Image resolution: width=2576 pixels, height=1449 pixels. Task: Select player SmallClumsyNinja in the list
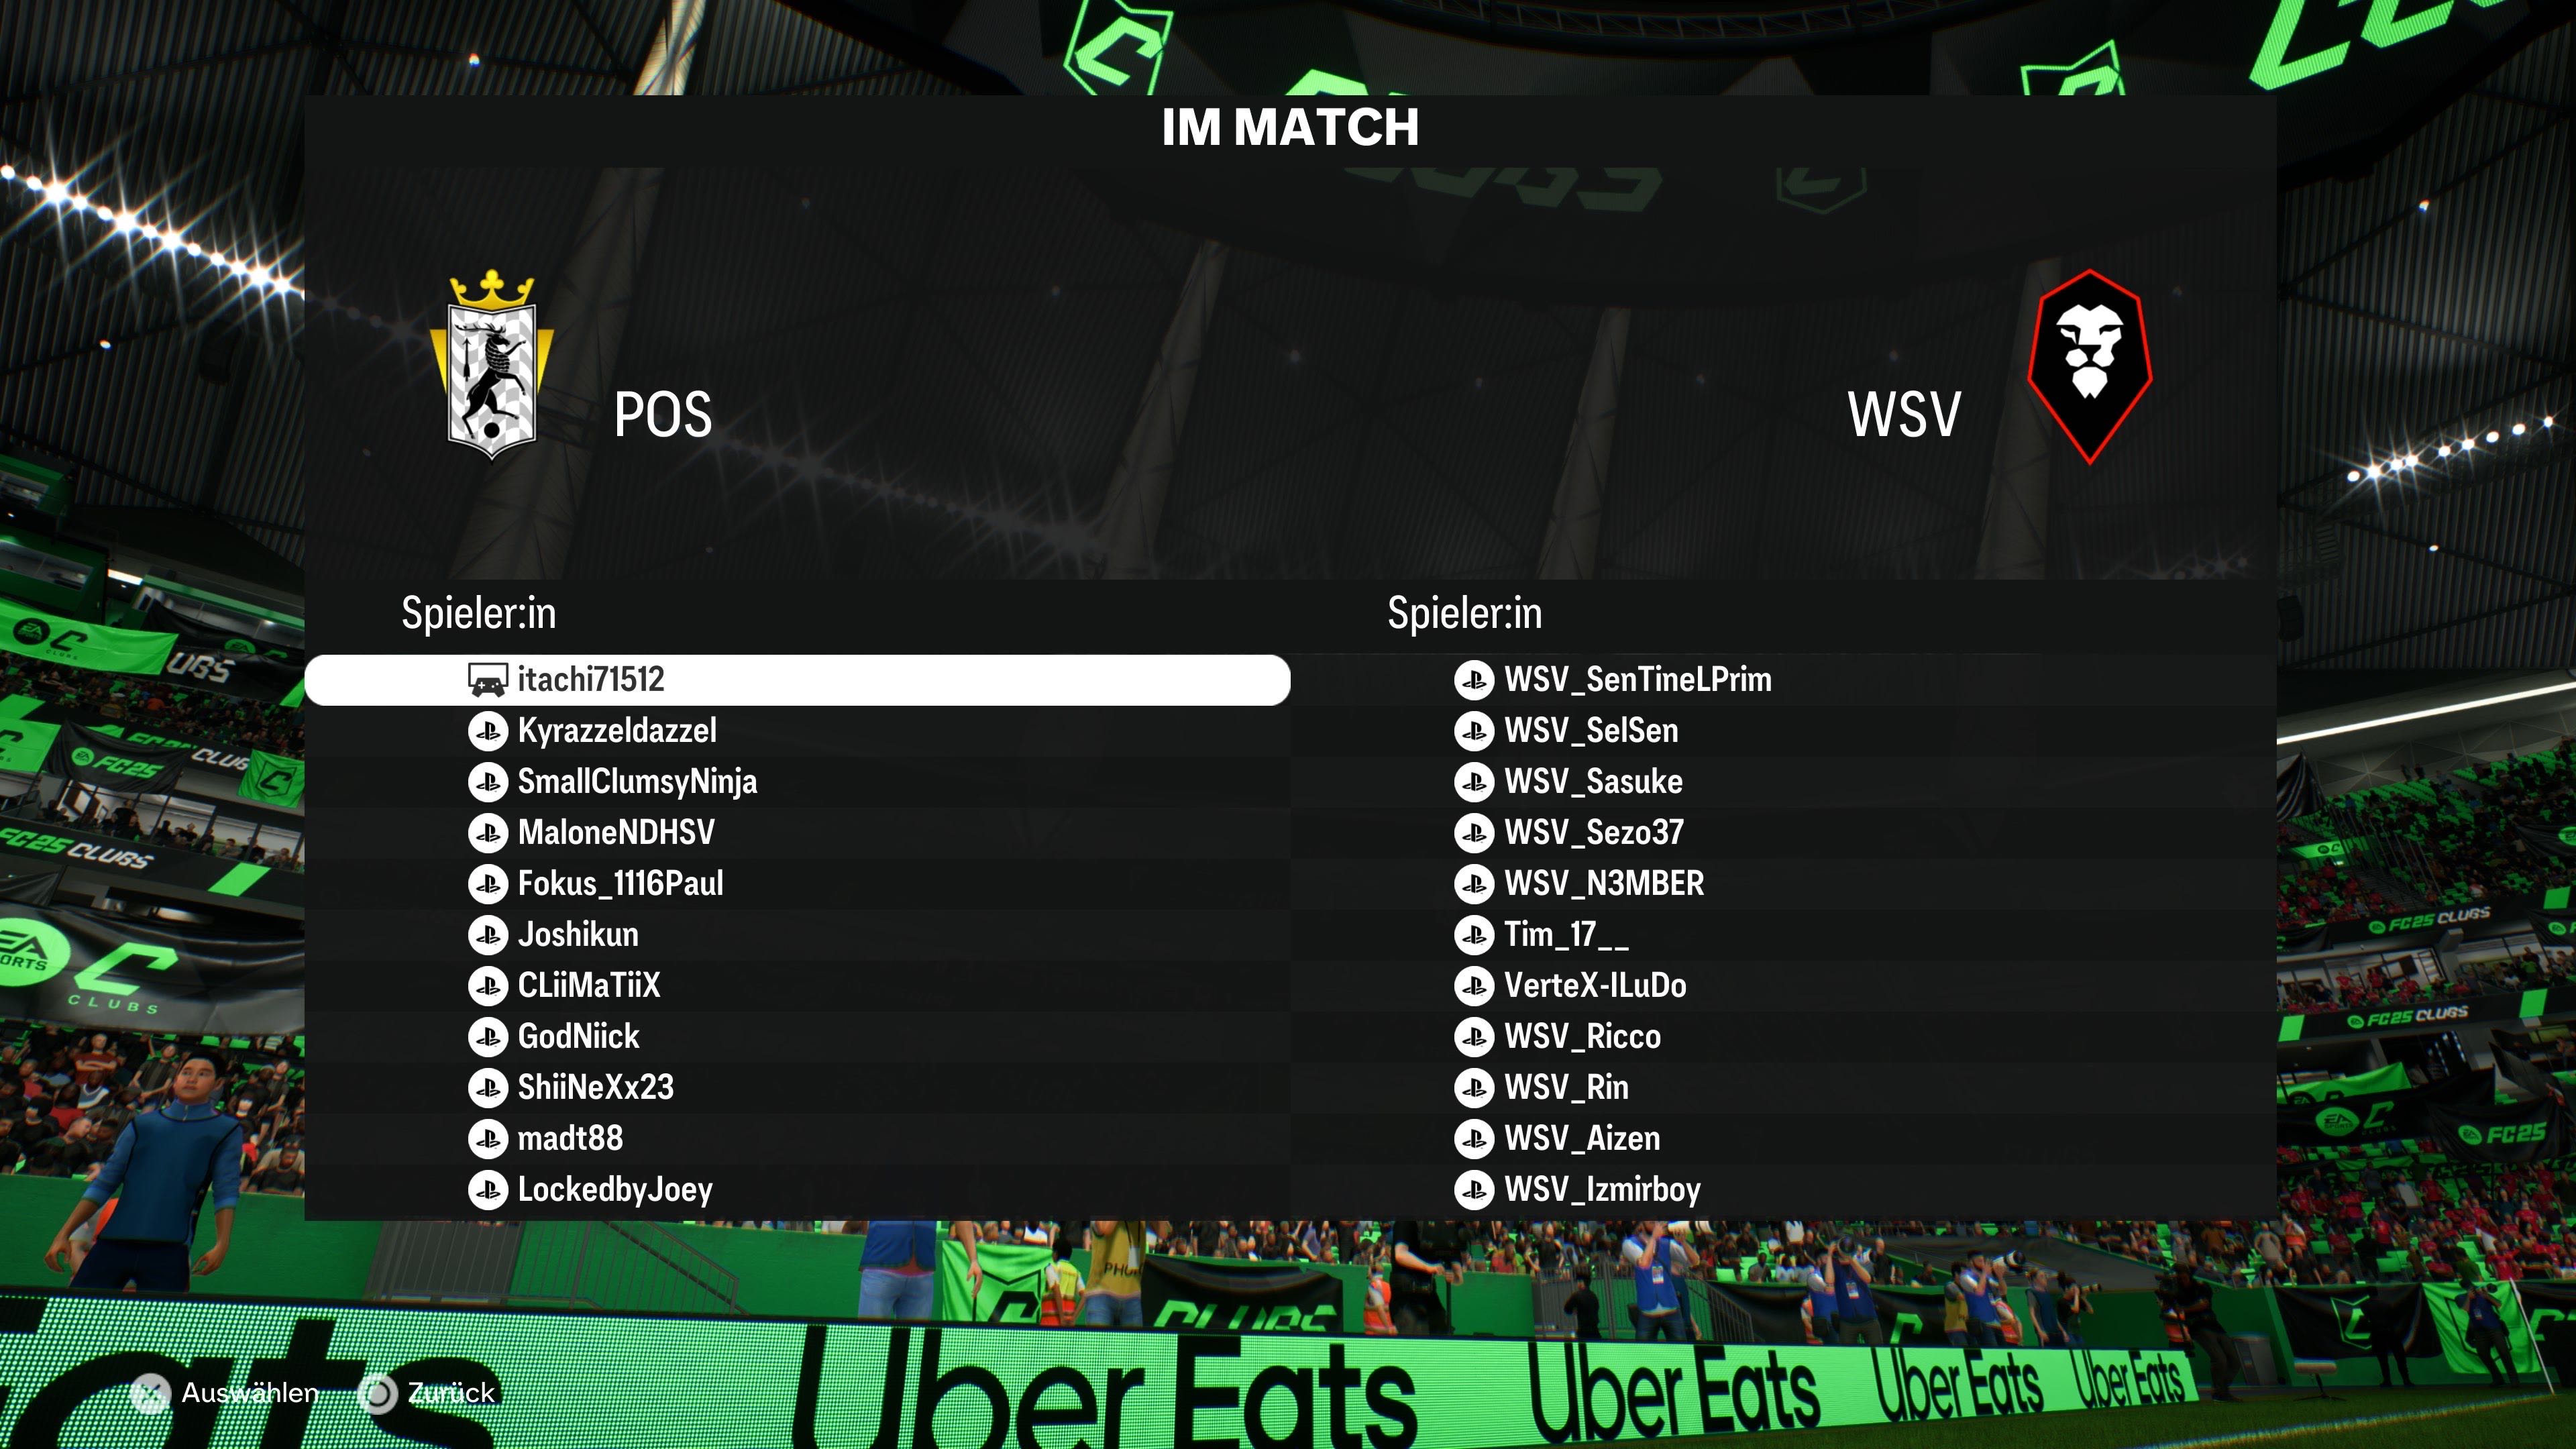pos(797,782)
